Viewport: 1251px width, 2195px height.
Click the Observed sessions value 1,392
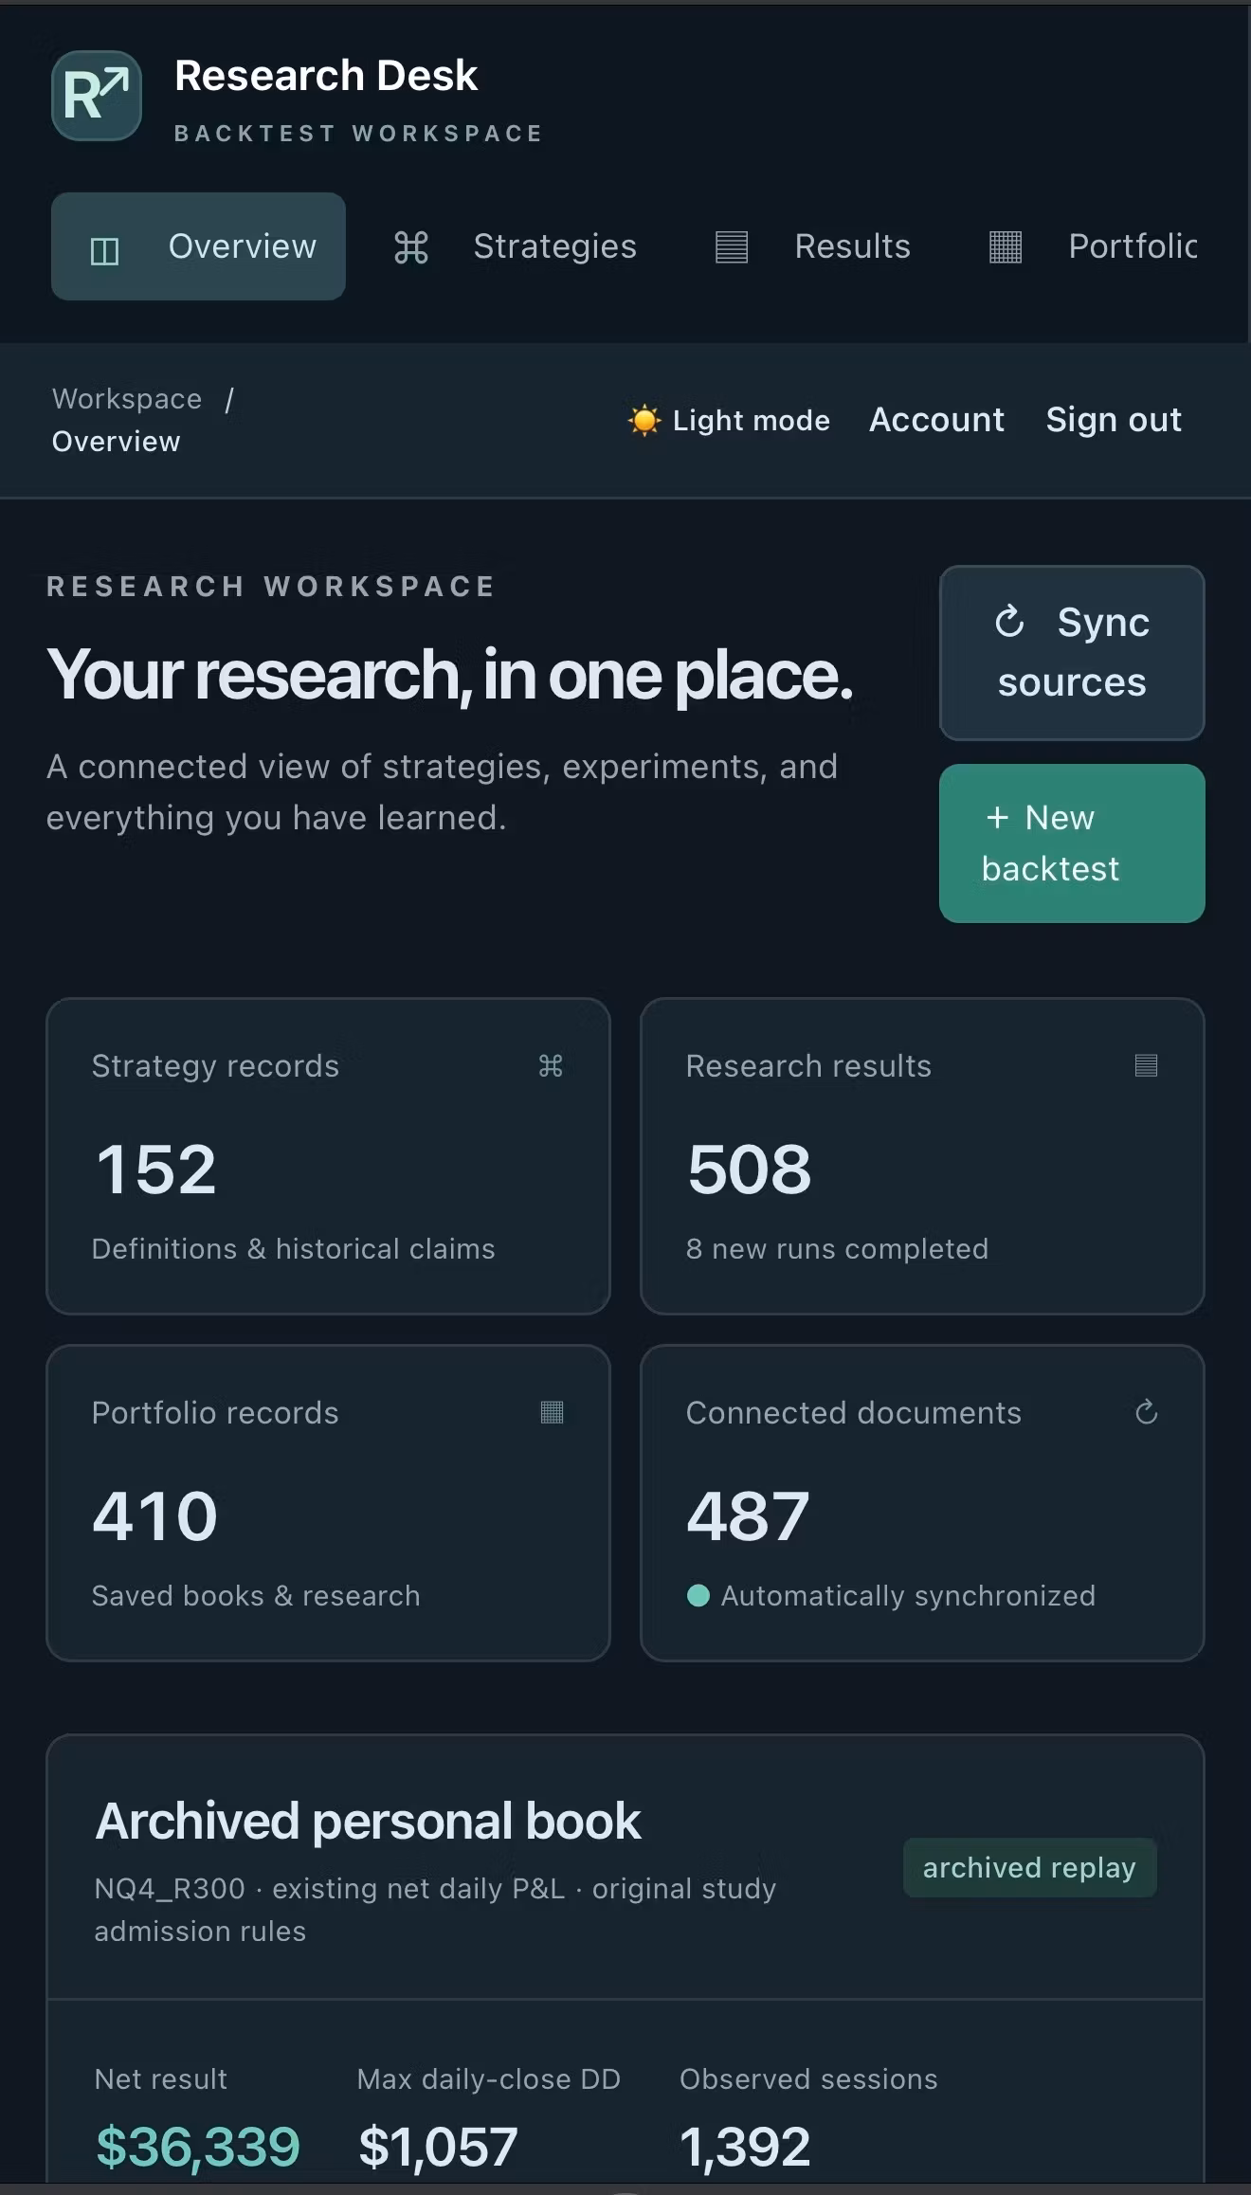coord(745,2147)
